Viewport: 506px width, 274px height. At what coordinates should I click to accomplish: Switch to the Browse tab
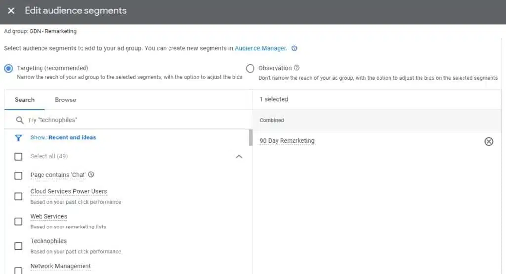pos(66,100)
